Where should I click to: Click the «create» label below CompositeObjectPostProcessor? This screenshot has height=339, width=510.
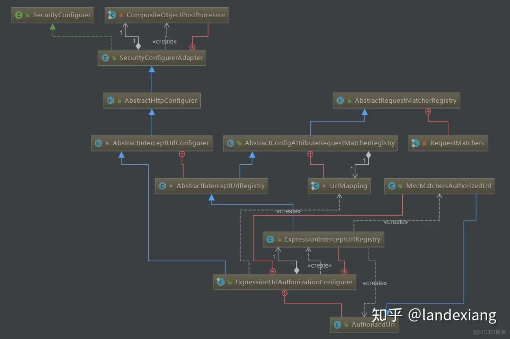[165, 42]
